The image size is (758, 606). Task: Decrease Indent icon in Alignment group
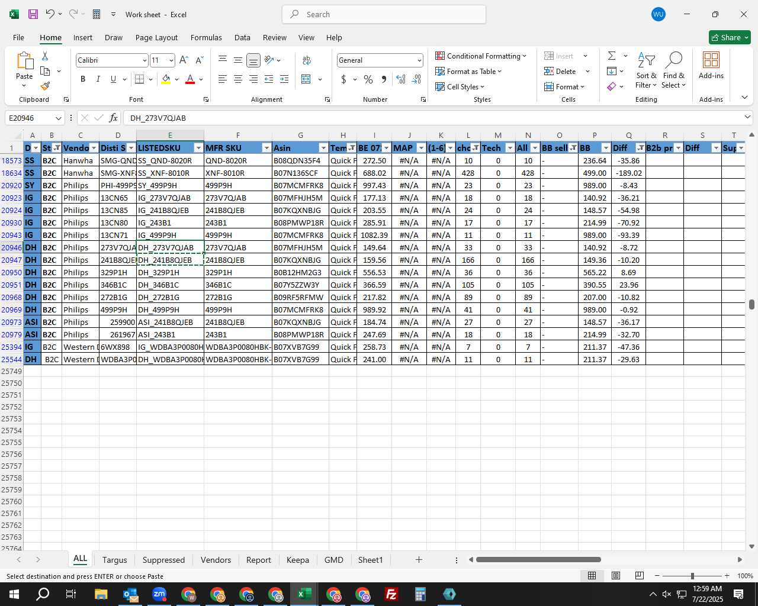click(269, 79)
